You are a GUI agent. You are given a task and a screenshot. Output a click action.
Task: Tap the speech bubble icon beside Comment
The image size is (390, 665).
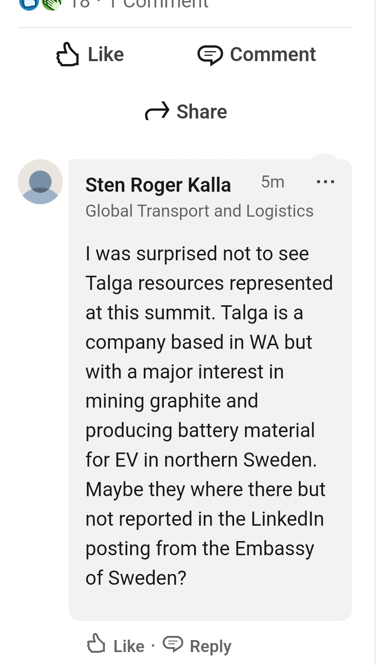[210, 55]
